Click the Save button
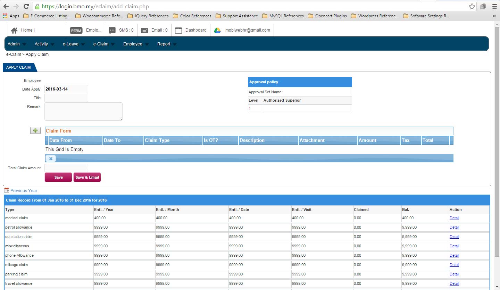The height and width of the screenshot is (290, 500). pyautogui.click(x=58, y=177)
